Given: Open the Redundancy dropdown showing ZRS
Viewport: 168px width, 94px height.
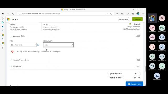Looking at the screenshot, I should (x=58, y=45).
